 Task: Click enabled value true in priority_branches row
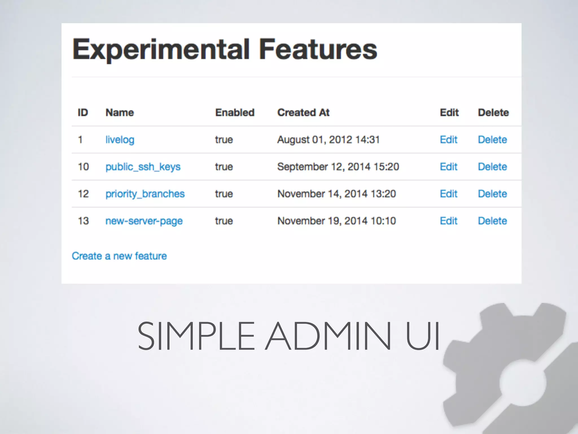[224, 194]
